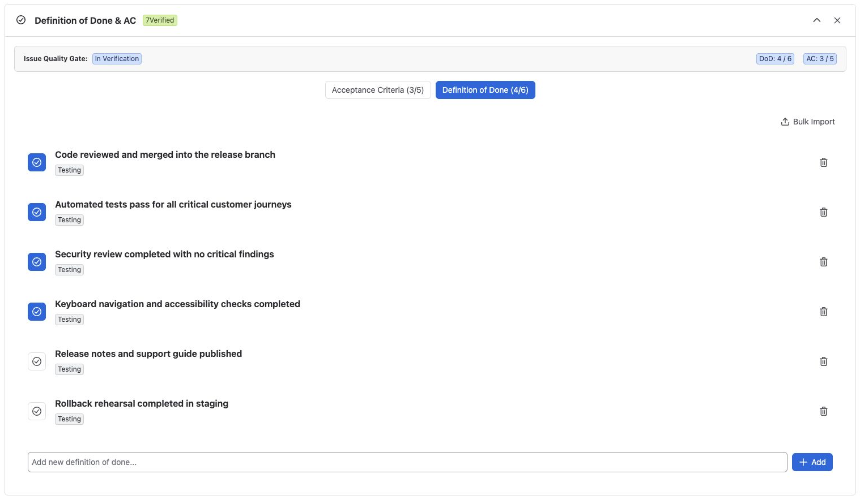The width and height of the screenshot is (860, 500).
Task: Uncheck 'Automated tests pass for all critical customer journeys'
Action: [x=37, y=212]
